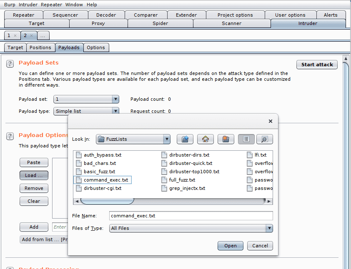Click the Clear button
Image resolution: width=351 pixels, height=269 pixels.
coord(34,201)
